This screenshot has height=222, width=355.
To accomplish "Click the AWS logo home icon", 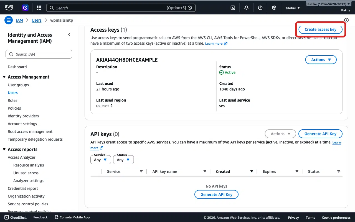I will (x=9, y=8).
